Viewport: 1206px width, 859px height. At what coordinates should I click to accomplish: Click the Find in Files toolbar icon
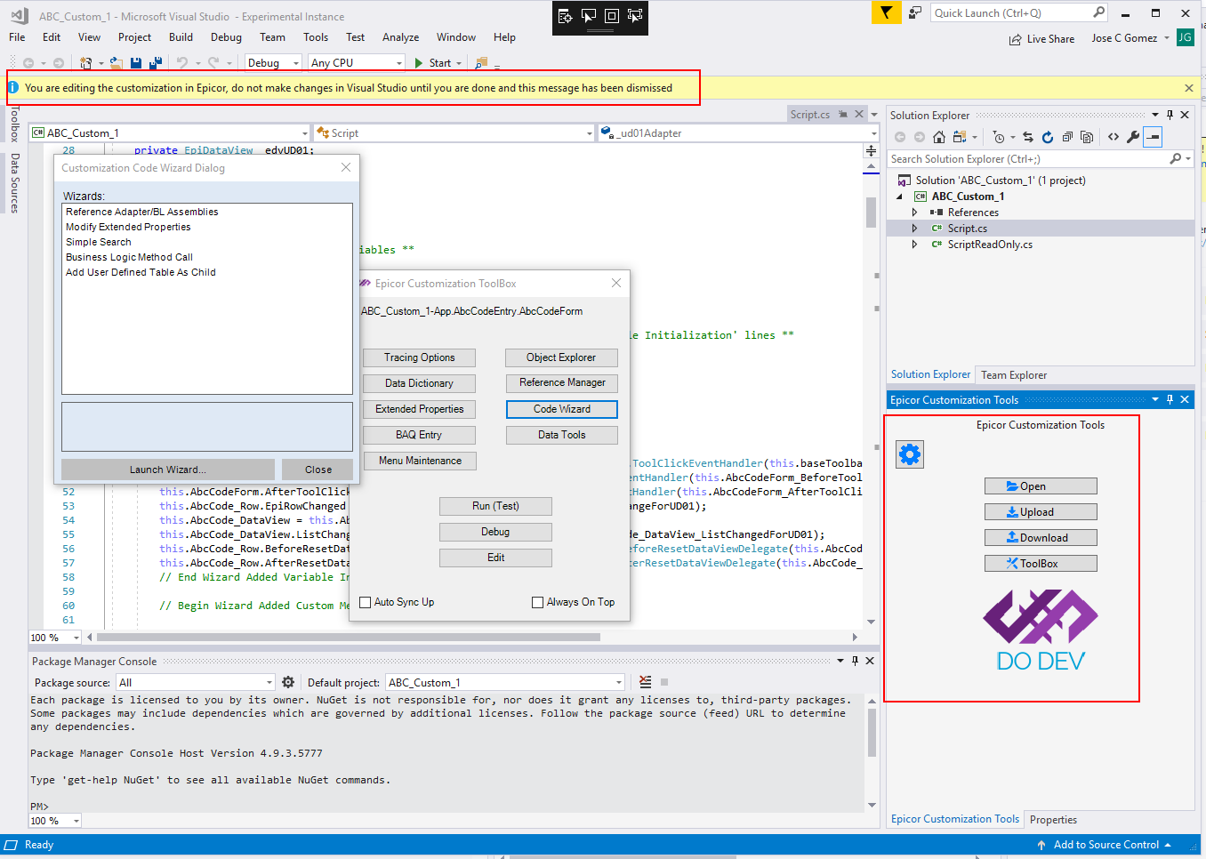pyautogui.click(x=481, y=63)
